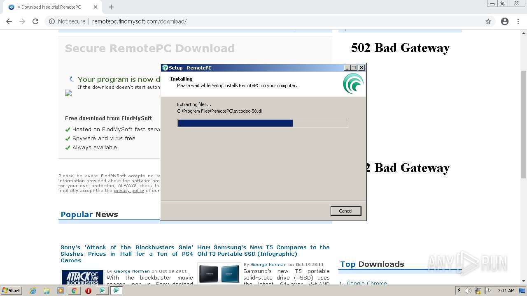Restore down the Chrome window
The width and height of the screenshot is (527, 296).
click(x=503, y=4)
